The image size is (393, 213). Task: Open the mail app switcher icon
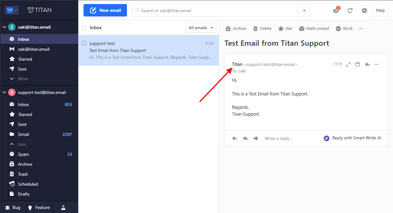tap(12, 10)
